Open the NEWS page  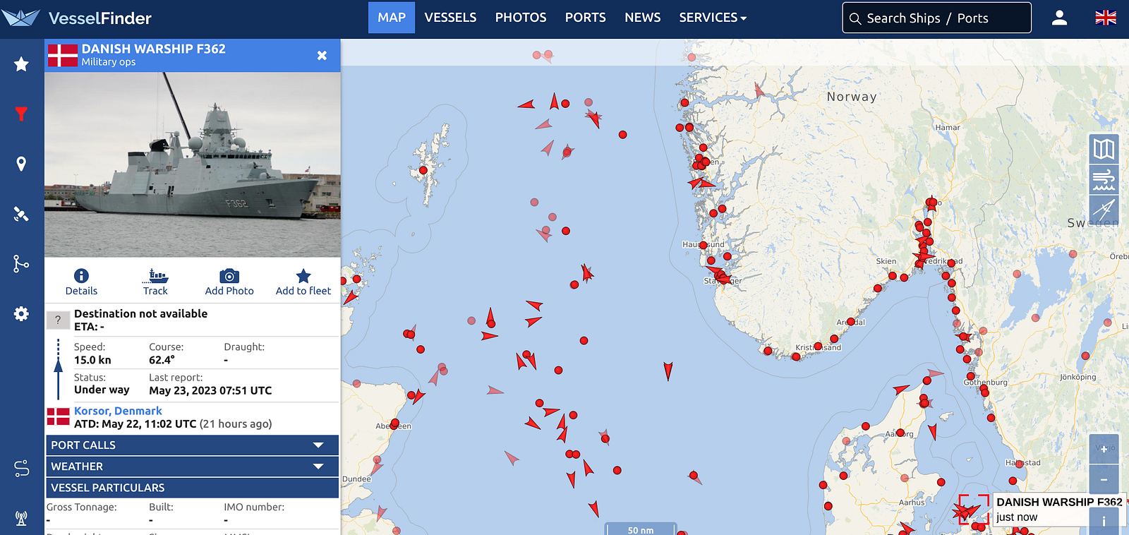(x=643, y=18)
